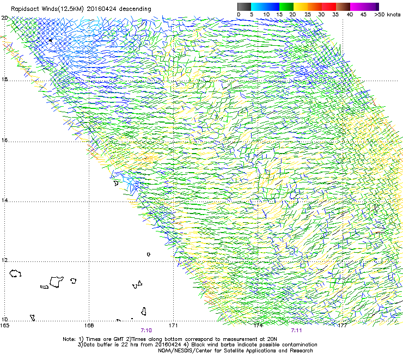Click the longitude label '168' on the bottom axis
Screen dimensions: 403x354
[89, 326]
